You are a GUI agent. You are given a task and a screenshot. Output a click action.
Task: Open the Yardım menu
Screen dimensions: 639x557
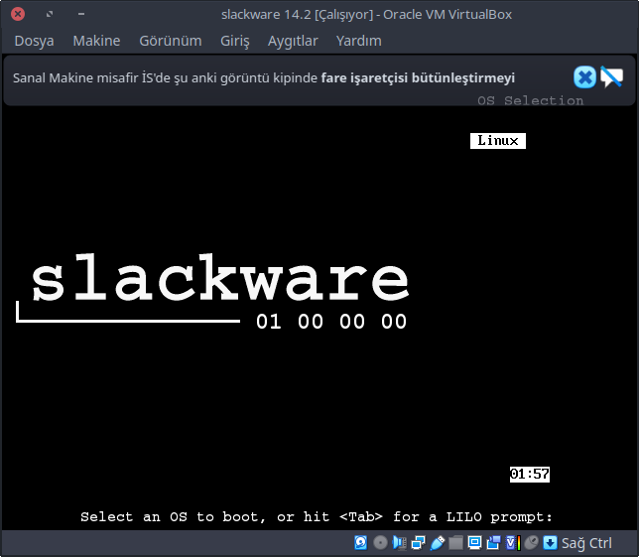click(x=358, y=41)
